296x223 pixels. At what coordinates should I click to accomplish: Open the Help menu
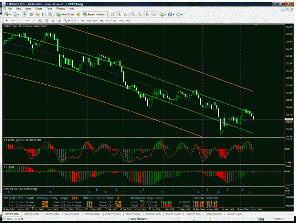click(72, 9)
